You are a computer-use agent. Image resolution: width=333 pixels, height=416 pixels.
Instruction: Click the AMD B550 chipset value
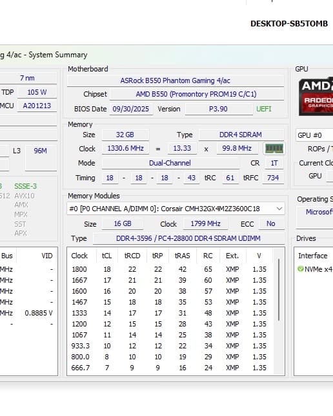[196, 94]
